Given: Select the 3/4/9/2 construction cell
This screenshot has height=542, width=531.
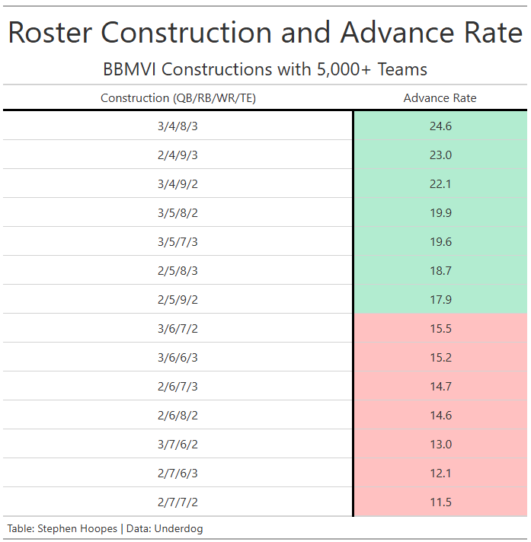Looking at the screenshot, I should (178, 183).
